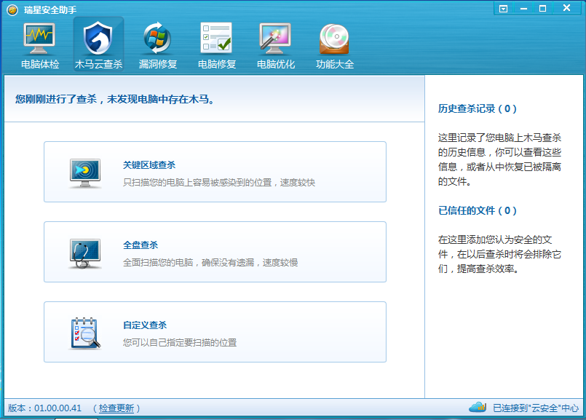Click the message 未发现电脑中存在木马

pos(161,99)
